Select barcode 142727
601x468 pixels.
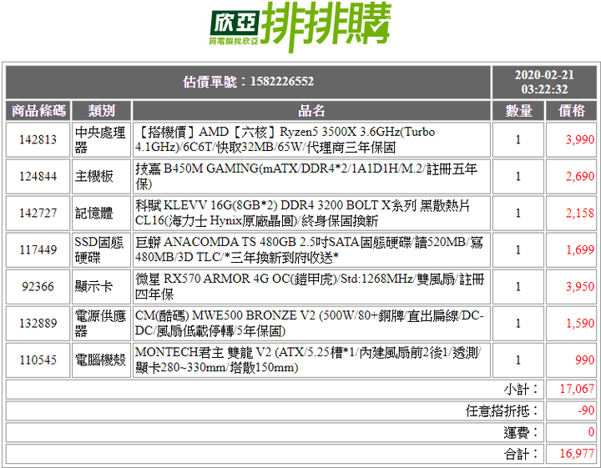(38, 213)
